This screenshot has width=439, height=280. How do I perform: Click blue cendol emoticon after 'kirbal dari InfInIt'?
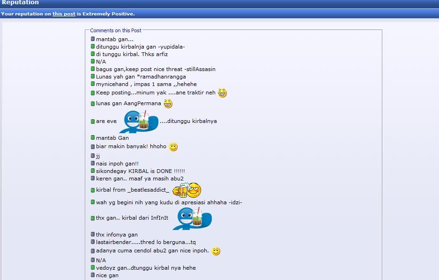point(193,218)
